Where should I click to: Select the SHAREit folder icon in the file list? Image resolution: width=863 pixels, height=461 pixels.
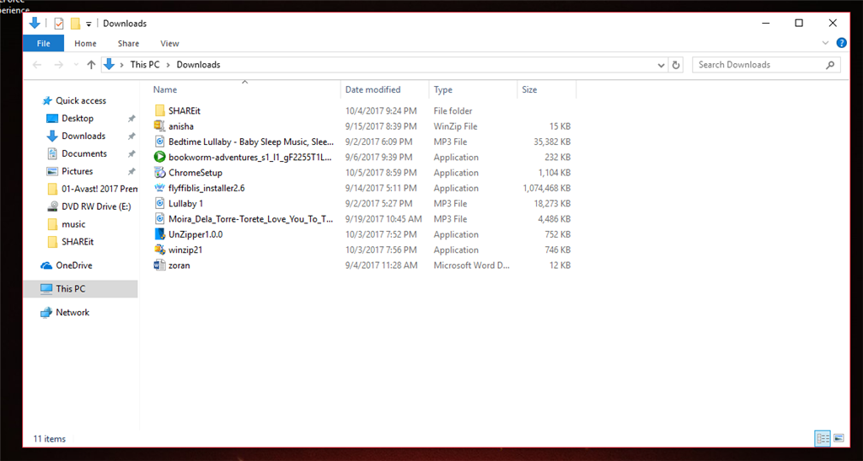point(159,110)
